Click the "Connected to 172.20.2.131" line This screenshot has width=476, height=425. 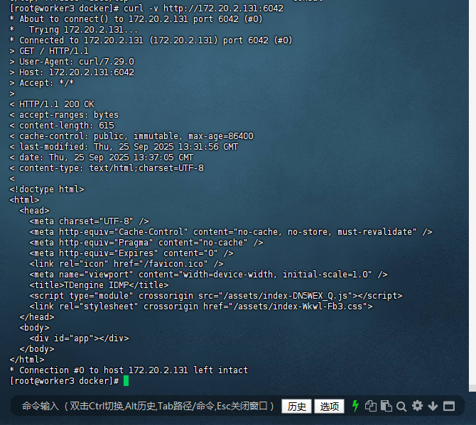click(151, 40)
